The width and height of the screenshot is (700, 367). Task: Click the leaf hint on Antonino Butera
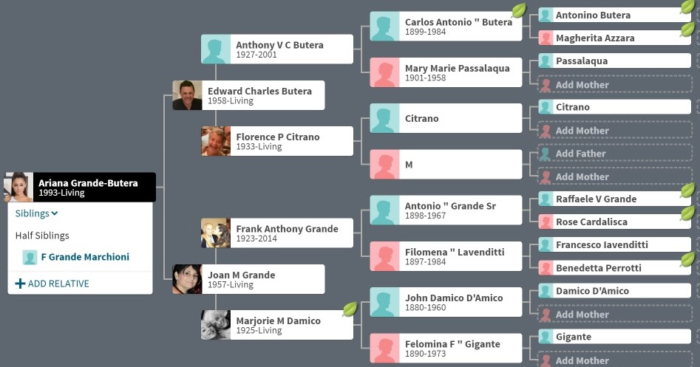(x=687, y=7)
